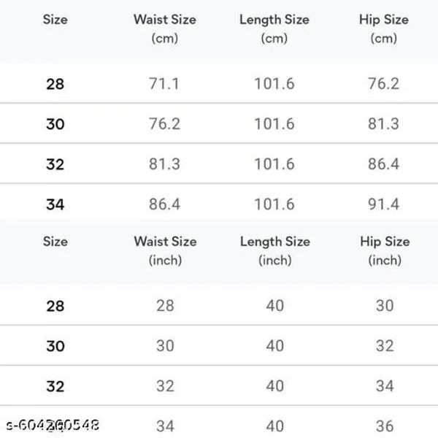Click the Waist Size (cm) column header
Screen dimensions: 438x438
[x=165, y=28]
